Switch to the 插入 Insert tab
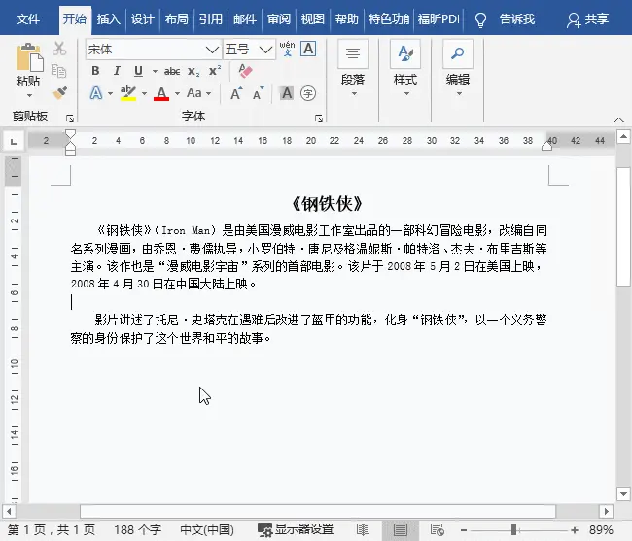The image size is (632, 541). pos(108,18)
